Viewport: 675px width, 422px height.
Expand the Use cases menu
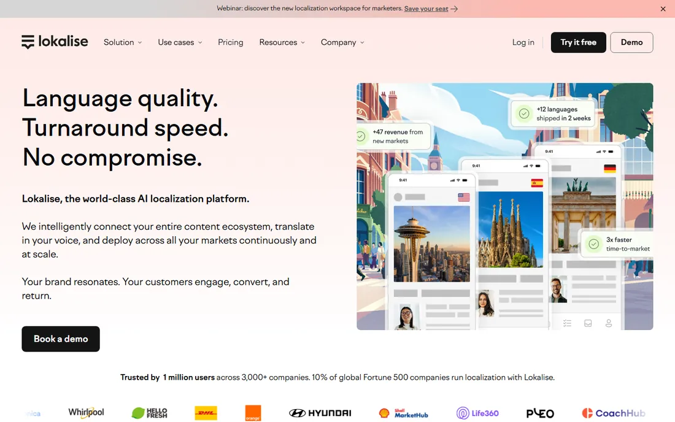pos(180,42)
